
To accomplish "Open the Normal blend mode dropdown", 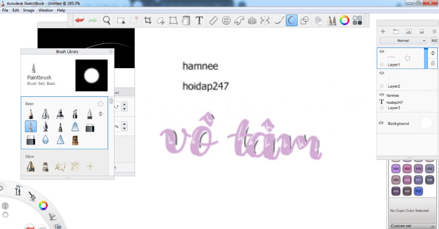I will tap(403, 41).
